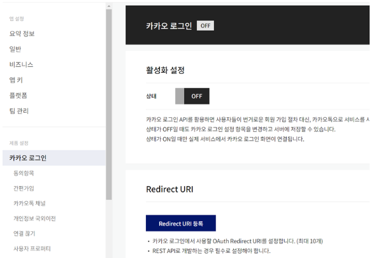The image size is (383, 258).
Task: Click the REST API로 개발하는 경우 bullet
Action: click(212, 251)
